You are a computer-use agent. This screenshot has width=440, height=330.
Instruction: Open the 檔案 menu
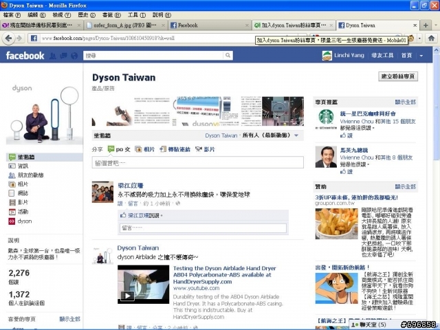tap(12, 15)
